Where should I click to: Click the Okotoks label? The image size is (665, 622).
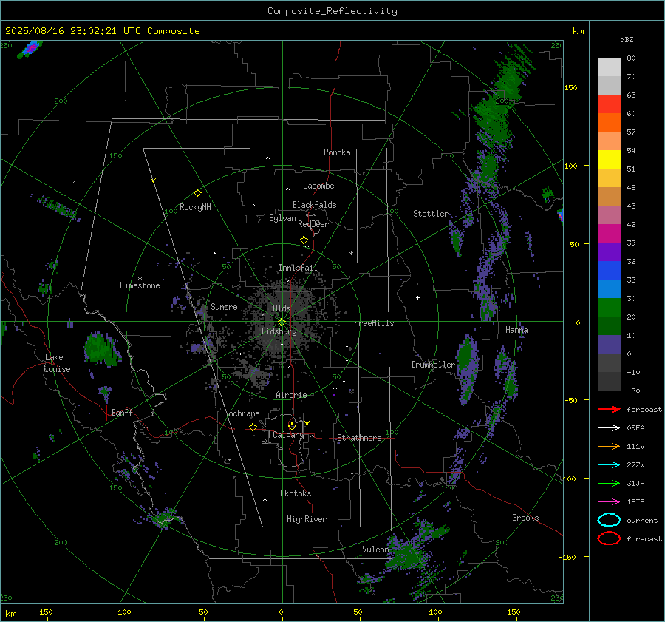[296, 493]
